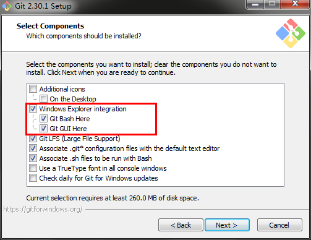Enable the Additional icons checkbox
This screenshot has height=240, width=311.
[33, 89]
